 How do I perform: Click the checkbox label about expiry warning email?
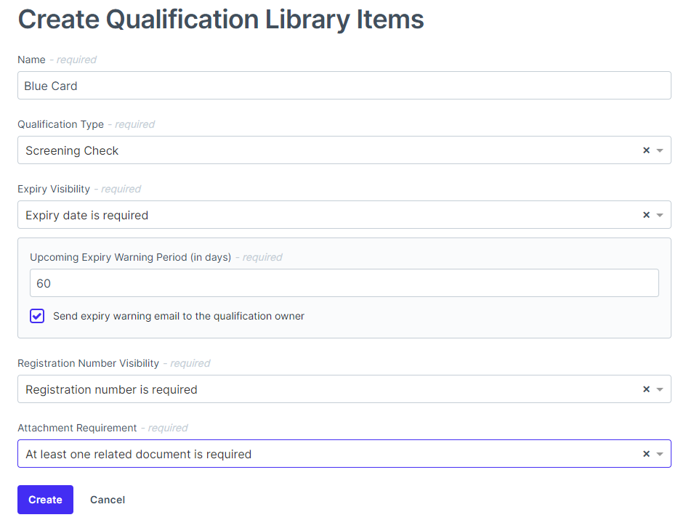pyautogui.click(x=179, y=316)
